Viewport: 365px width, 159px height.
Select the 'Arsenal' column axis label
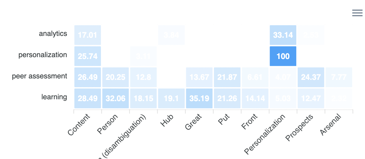[x=331, y=125]
